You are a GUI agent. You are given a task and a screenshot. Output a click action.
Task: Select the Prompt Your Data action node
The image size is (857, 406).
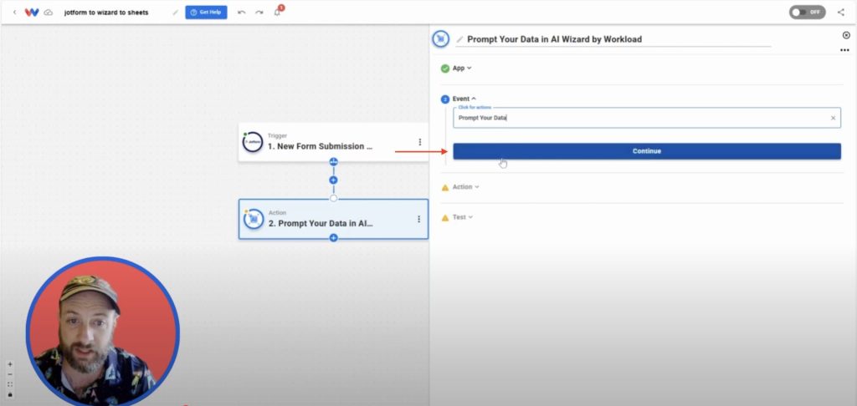pyautogui.click(x=333, y=219)
